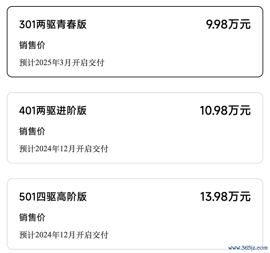Screen dimensions: 270x253
Task: Click the 10.98万元 price
Action: coord(225,111)
